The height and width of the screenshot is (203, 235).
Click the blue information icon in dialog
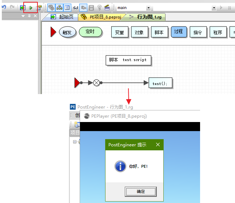pyautogui.click(x=120, y=166)
